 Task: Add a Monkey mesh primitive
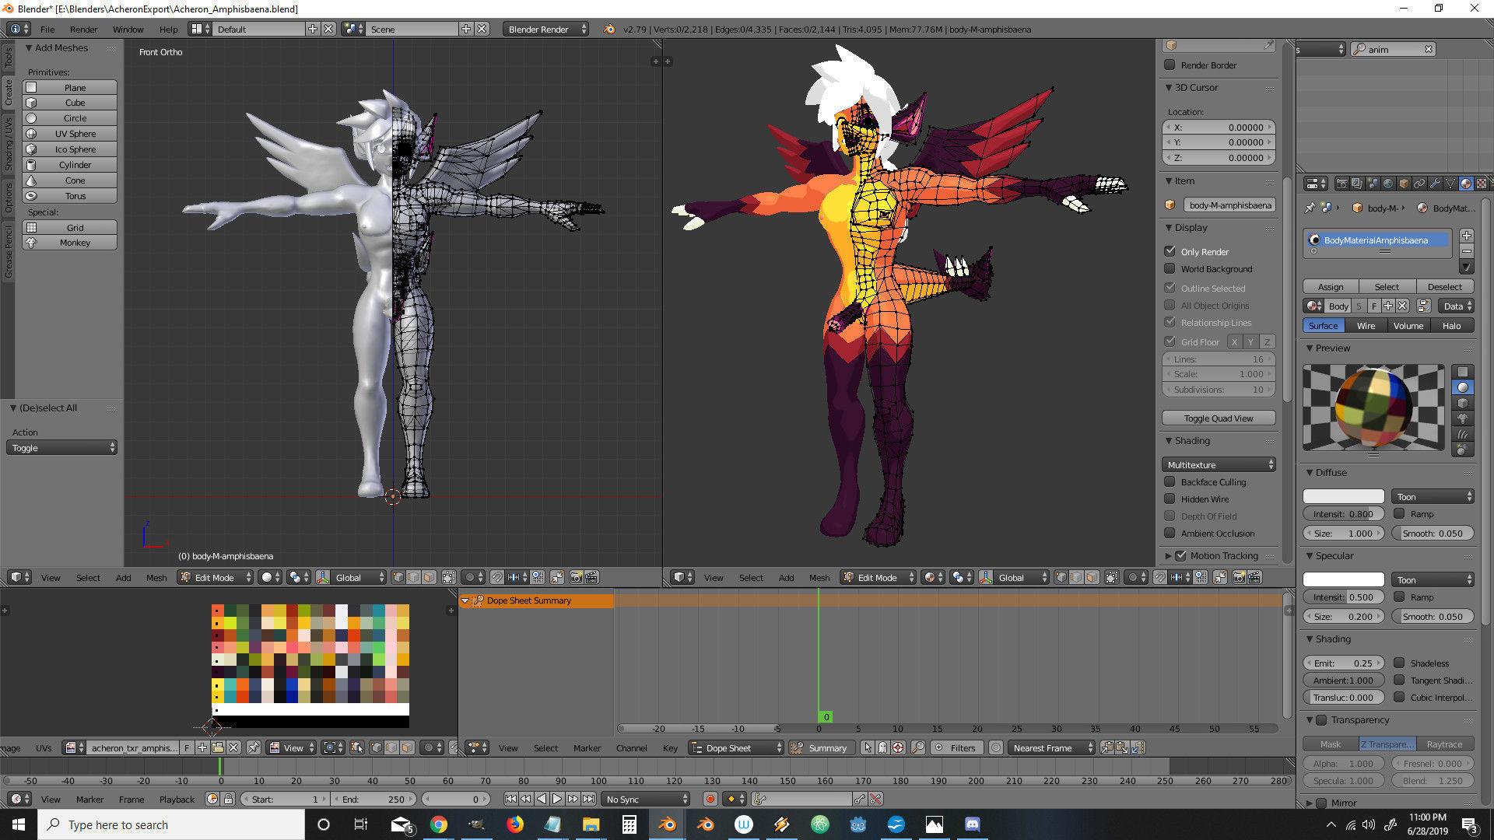point(70,243)
